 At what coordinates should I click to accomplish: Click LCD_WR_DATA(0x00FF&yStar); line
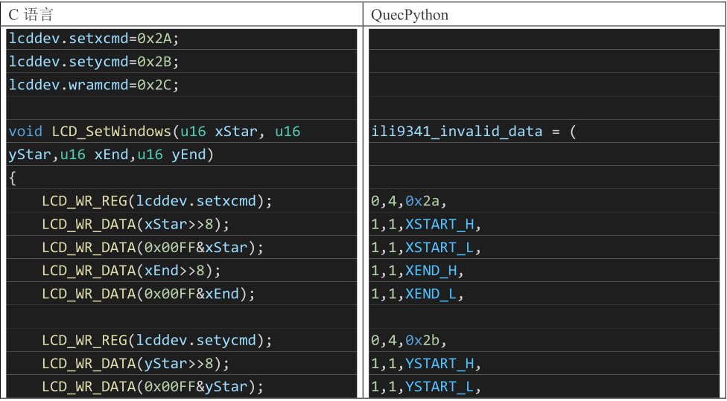[153, 387]
